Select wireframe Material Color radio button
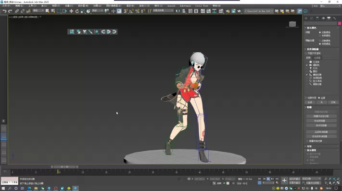Screen dimensions: 342x191 coord(320,35)
